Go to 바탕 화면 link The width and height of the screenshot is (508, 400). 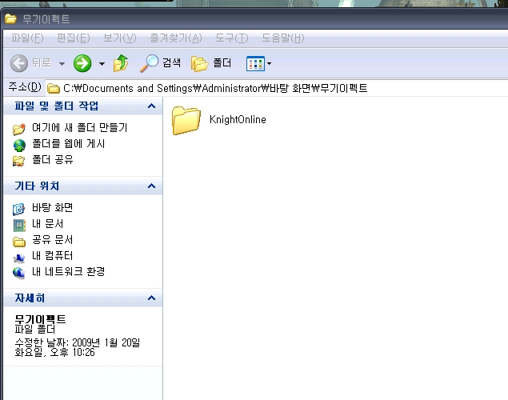click(52, 208)
